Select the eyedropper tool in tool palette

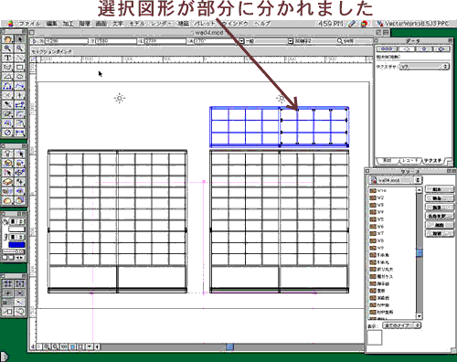point(7,105)
